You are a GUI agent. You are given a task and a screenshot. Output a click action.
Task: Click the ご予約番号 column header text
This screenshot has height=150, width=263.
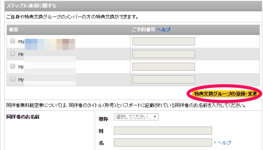point(144,30)
